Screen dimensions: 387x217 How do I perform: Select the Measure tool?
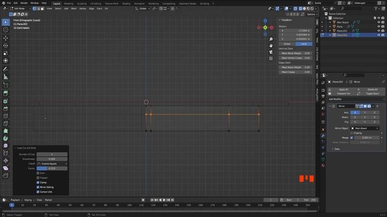pyautogui.click(x=5, y=77)
